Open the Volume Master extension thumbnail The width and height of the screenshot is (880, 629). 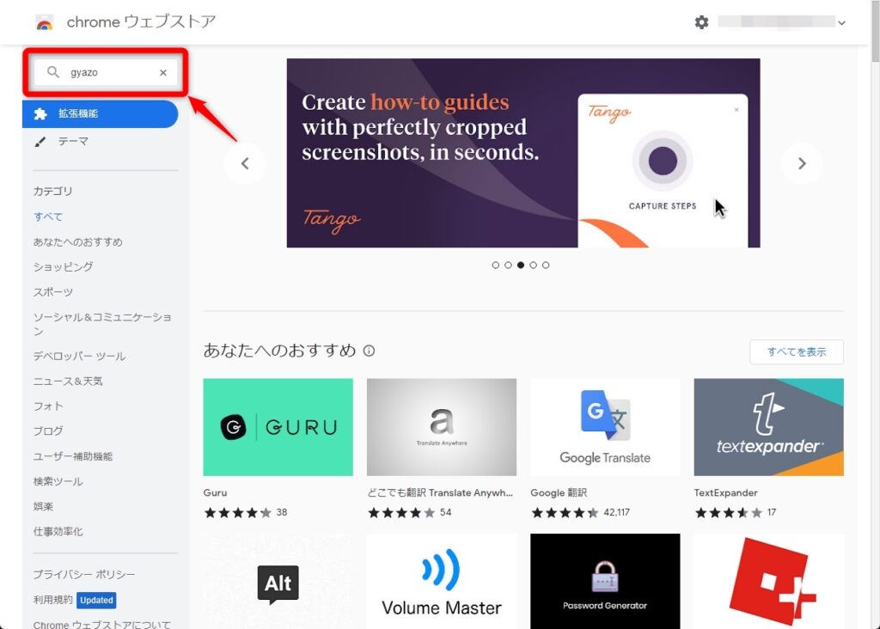[x=441, y=581]
